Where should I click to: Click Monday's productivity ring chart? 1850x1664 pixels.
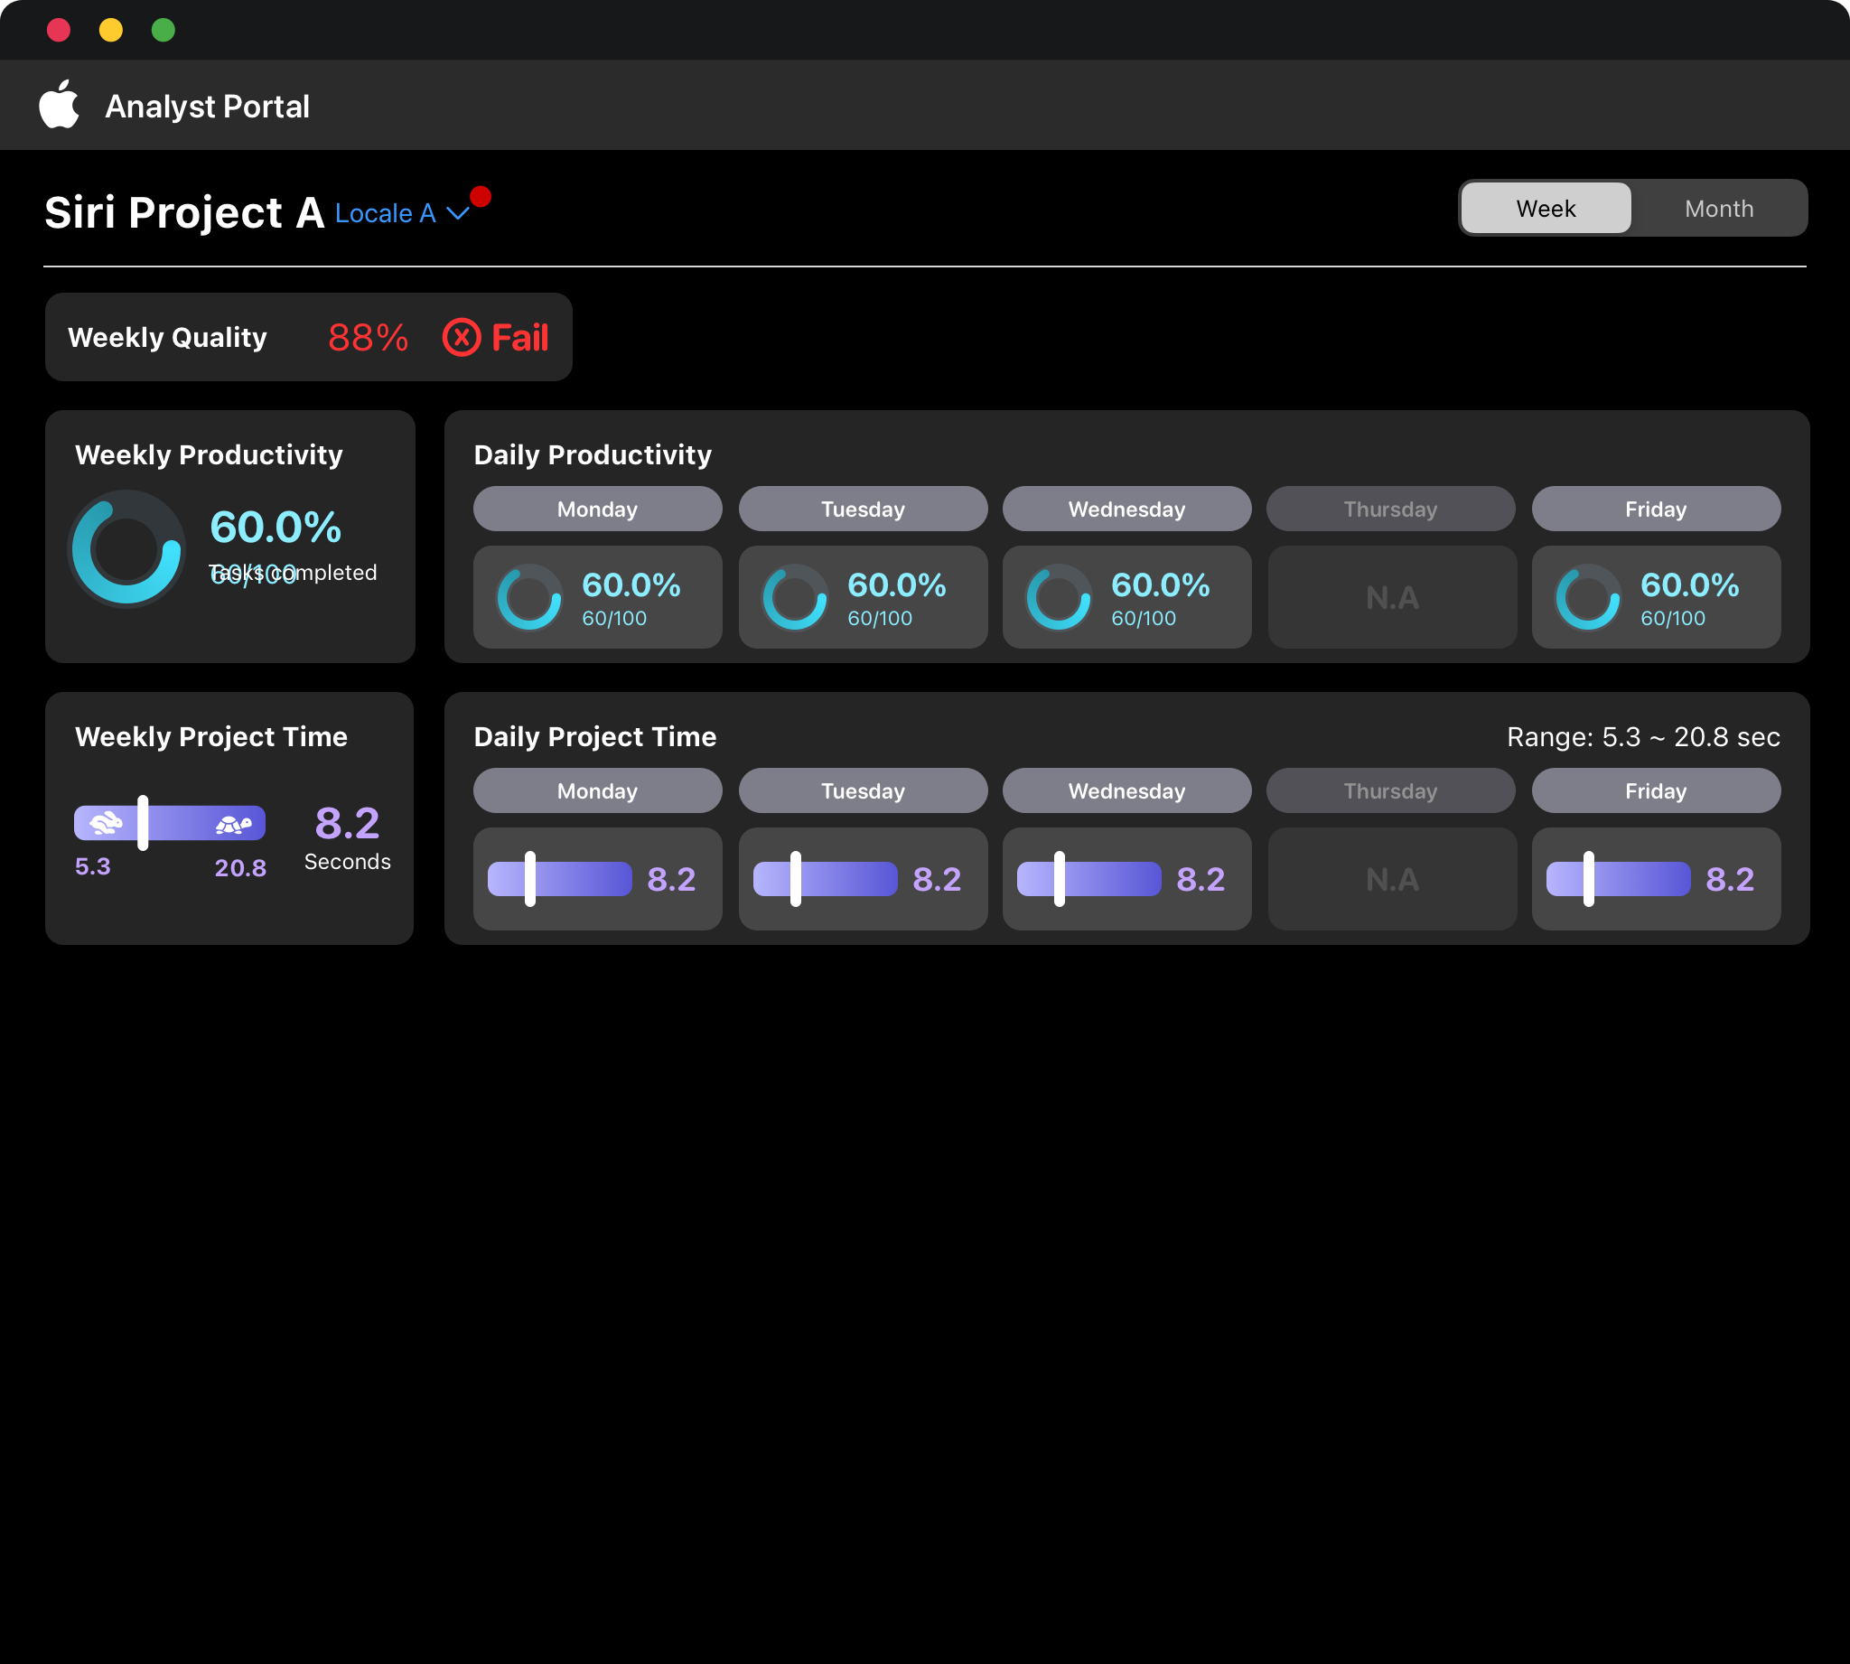(x=529, y=597)
